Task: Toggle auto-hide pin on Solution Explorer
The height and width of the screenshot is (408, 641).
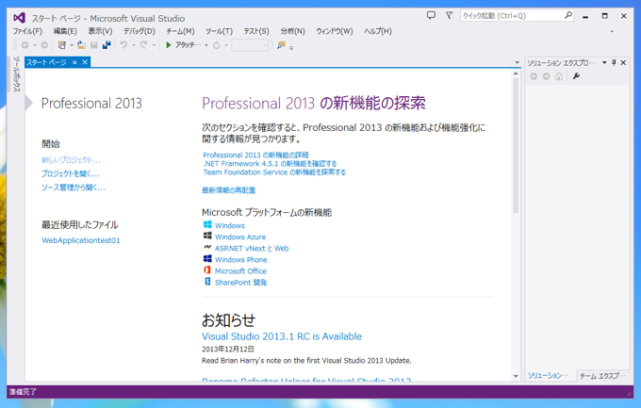Action: coord(614,62)
